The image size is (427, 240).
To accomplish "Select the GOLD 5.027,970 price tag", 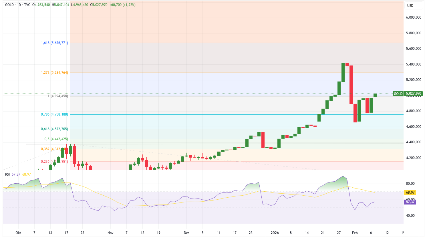I will coord(408,93).
